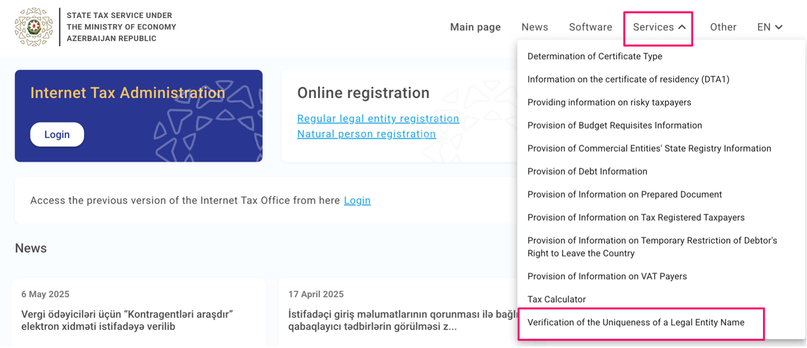Select Determination of Certificate Type
Screen dimensions: 807x348
pos(595,56)
